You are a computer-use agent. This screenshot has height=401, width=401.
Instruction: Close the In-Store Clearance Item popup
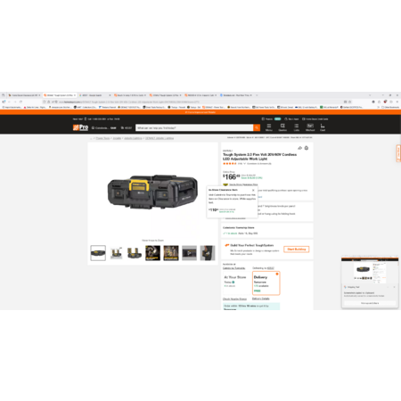(x=253, y=190)
